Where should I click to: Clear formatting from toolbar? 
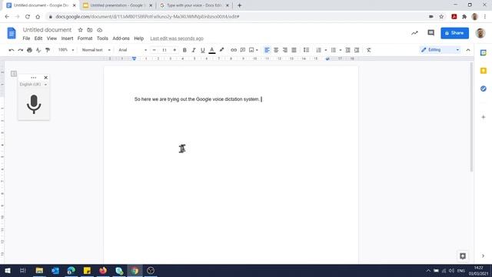click(369, 50)
